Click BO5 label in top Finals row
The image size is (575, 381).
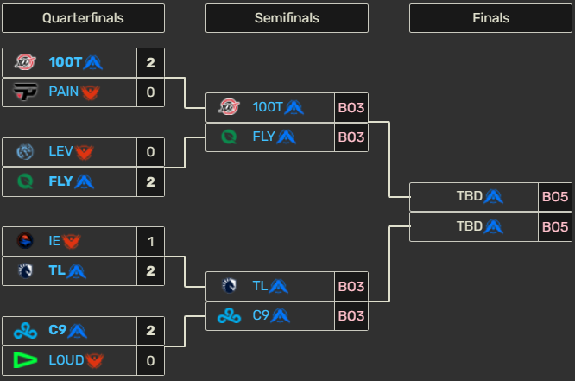tap(554, 197)
